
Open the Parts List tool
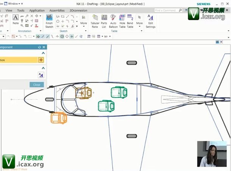(x=104, y=21)
